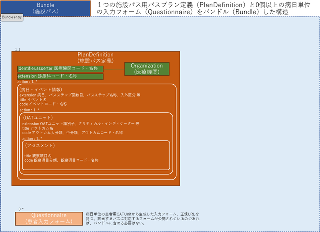Select the (病日・イベント情報) heading

coord(41,90)
